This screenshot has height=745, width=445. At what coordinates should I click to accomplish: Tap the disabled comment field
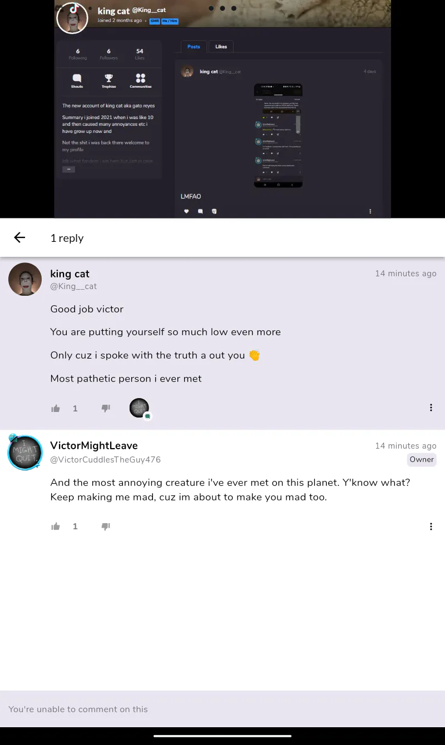pyautogui.click(x=222, y=709)
